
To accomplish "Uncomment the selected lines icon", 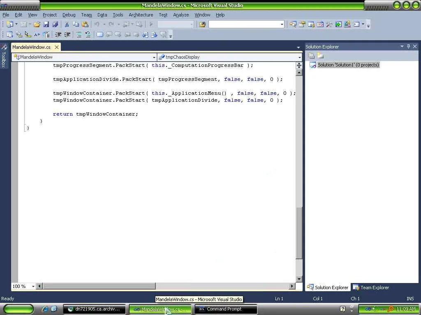I will (x=88, y=34).
